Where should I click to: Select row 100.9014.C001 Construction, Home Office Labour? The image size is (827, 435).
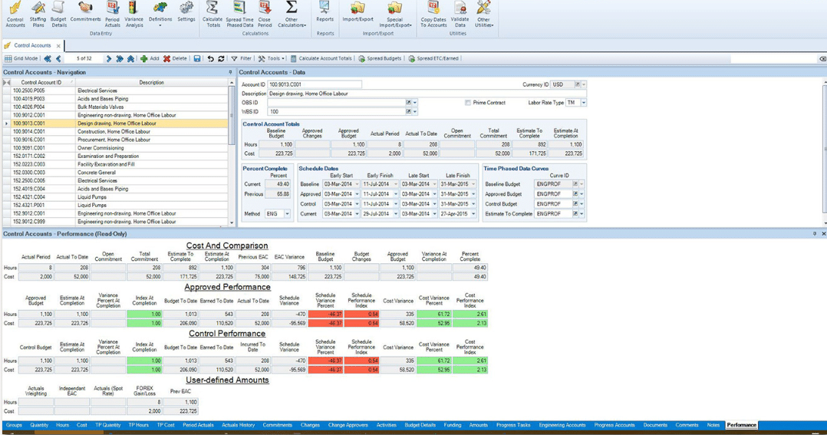click(116, 132)
